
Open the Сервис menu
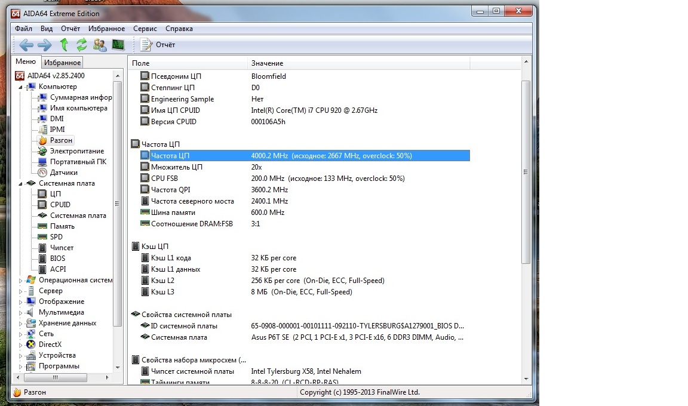(x=145, y=29)
